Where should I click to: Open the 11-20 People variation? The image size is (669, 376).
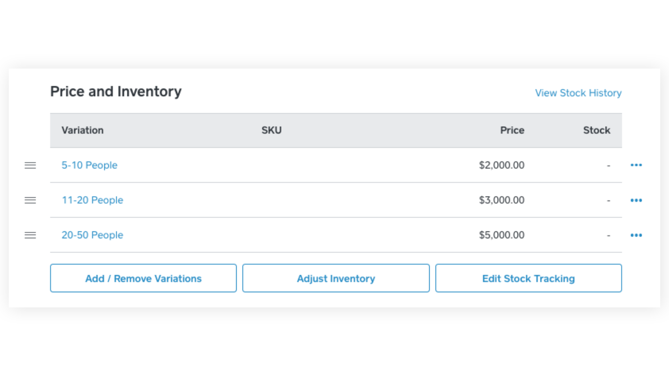92,200
